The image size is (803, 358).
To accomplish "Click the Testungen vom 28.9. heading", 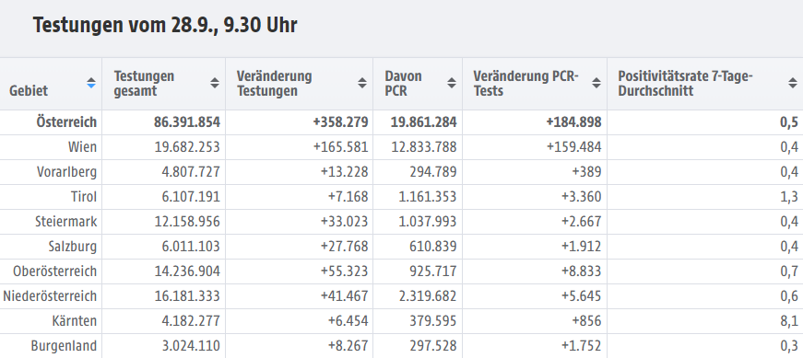I will point(165,25).
